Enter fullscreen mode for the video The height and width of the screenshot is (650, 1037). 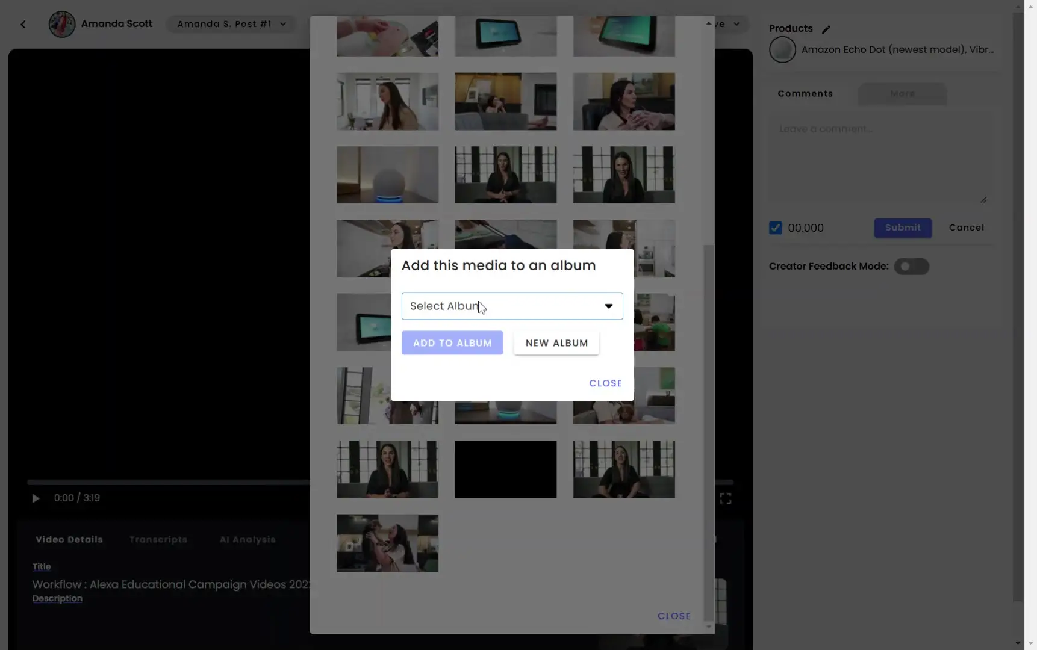(x=726, y=498)
